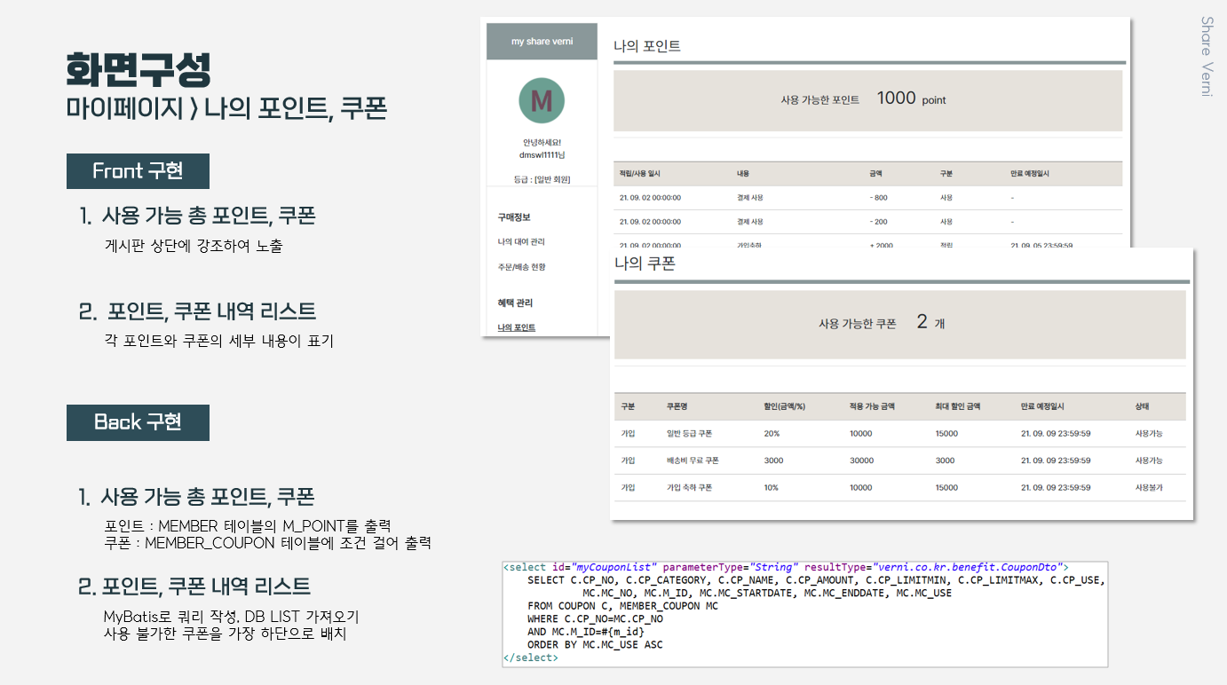Click the 10% discount cell
Viewport: 1227px width, 685px height.
[772, 488]
